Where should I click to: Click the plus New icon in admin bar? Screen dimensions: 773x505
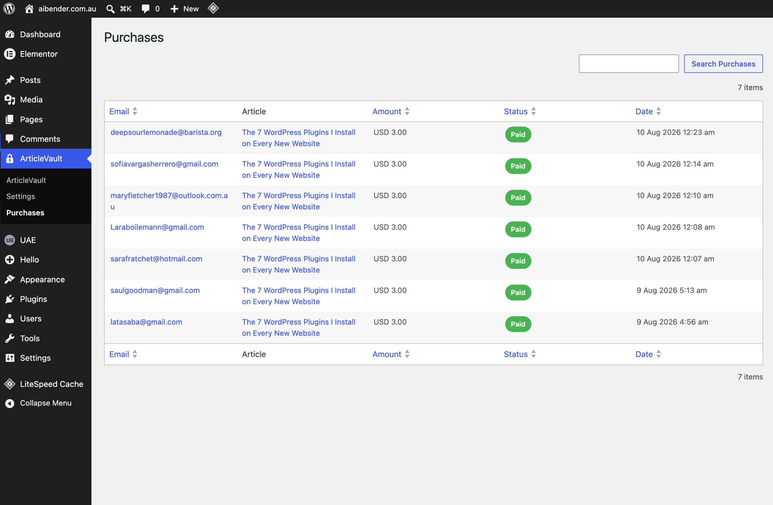click(175, 9)
